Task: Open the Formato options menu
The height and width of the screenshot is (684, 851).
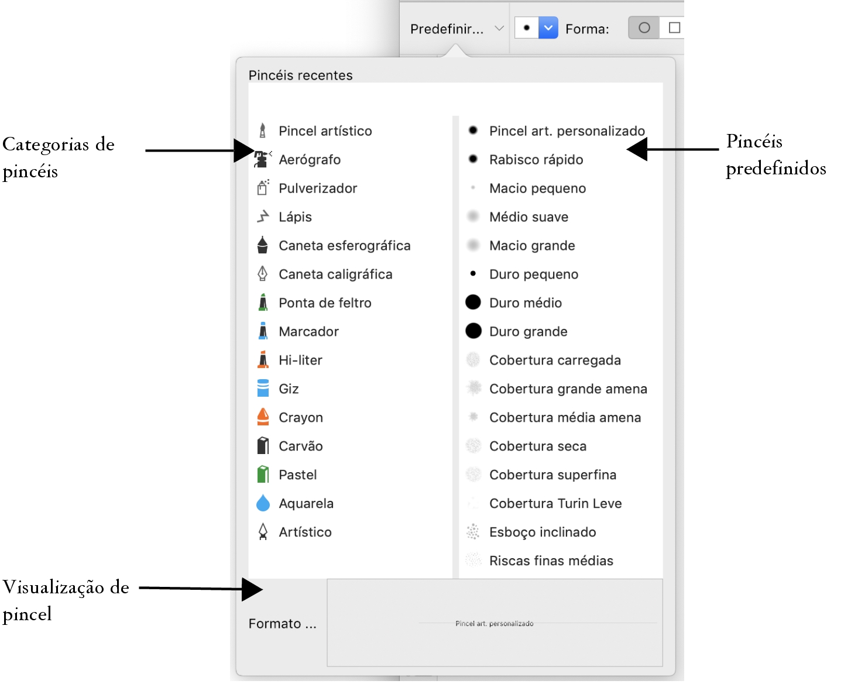Action: coord(282,624)
